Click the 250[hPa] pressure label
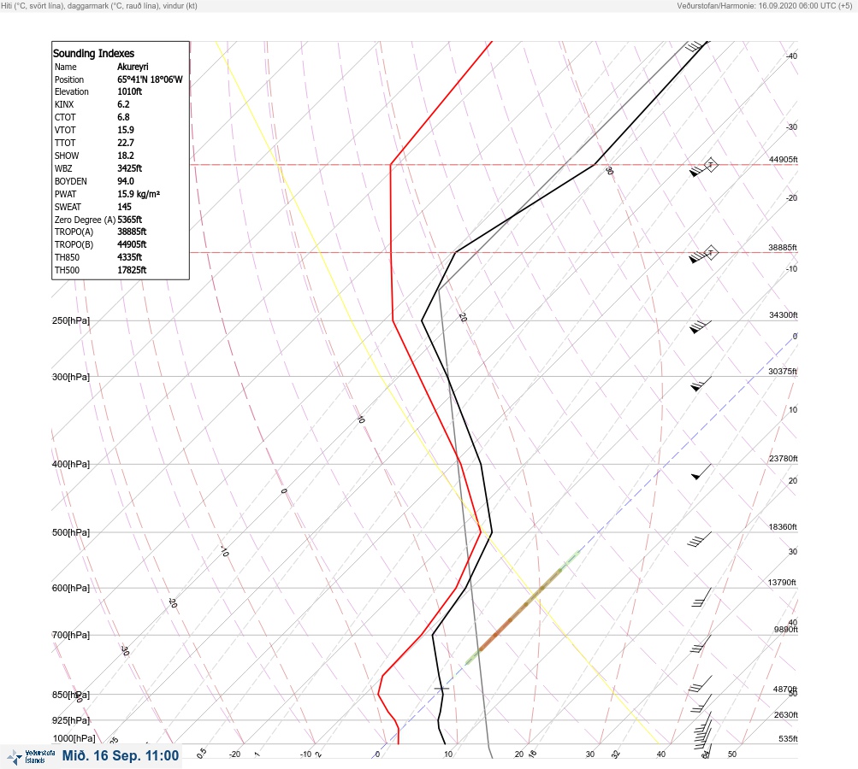The height and width of the screenshot is (769, 858). [x=71, y=320]
